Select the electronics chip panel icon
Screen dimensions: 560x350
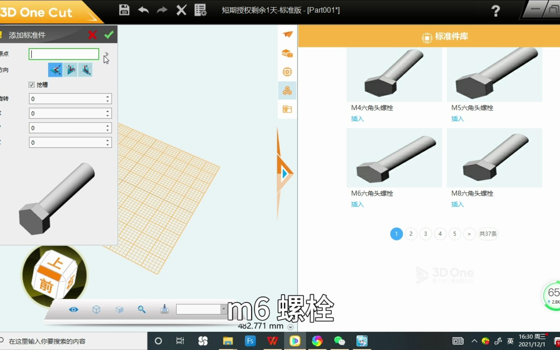point(287,72)
